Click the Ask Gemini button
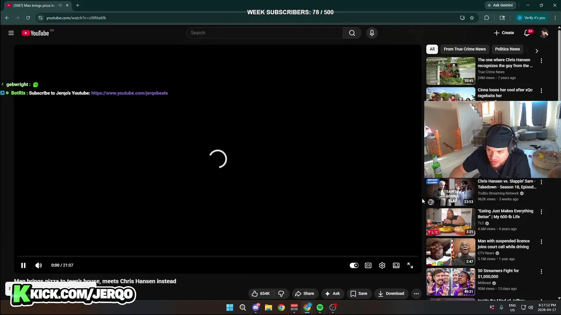This screenshot has width=561, height=315. (x=500, y=5)
